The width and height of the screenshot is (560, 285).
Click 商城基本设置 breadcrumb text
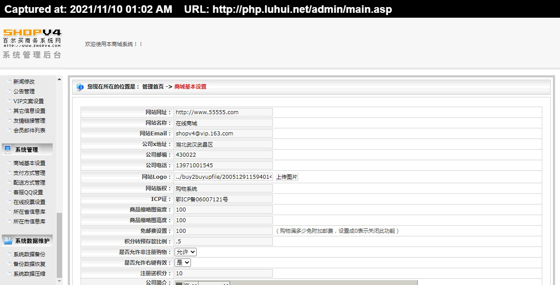[191, 87]
